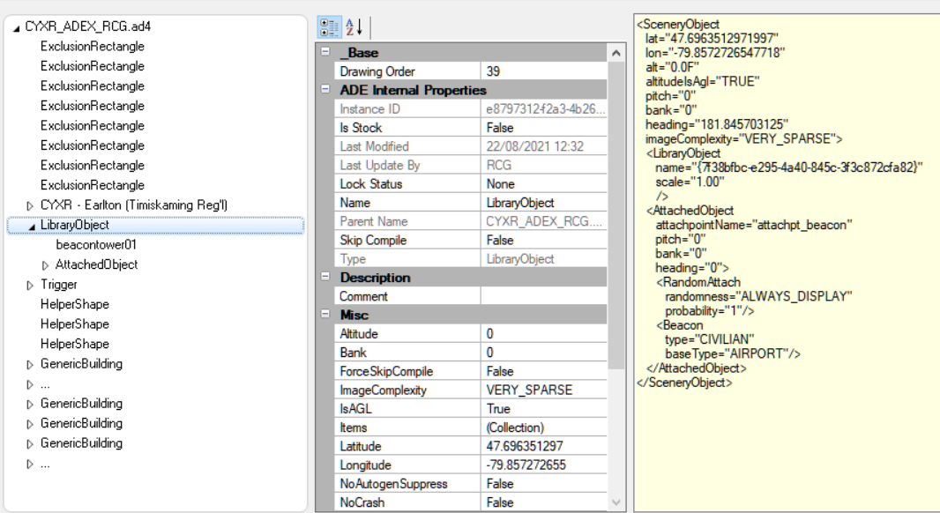940x513 pixels.
Task: Collapse the LibraryObject tree node
Action: pyautogui.click(x=32, y=226)
